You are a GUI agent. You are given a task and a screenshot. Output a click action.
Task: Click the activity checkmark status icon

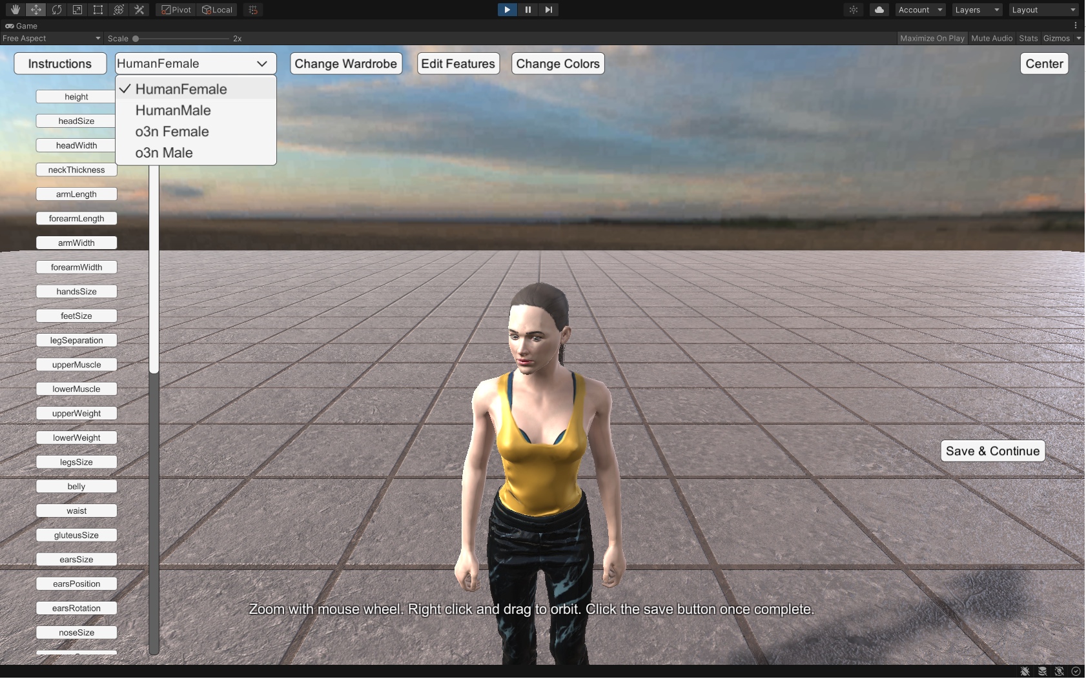[x=1076, y=671]
